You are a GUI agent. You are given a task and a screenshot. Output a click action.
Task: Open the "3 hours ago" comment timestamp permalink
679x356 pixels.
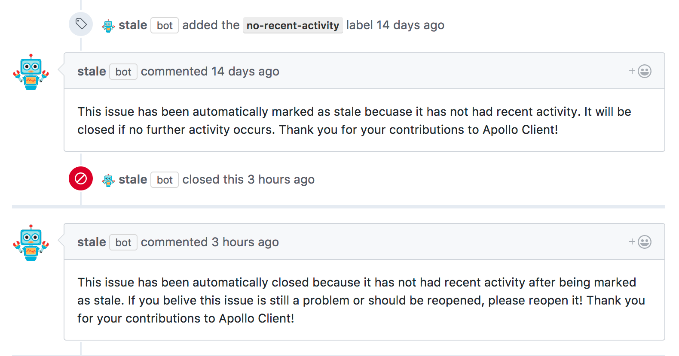[x=245, y=242]
